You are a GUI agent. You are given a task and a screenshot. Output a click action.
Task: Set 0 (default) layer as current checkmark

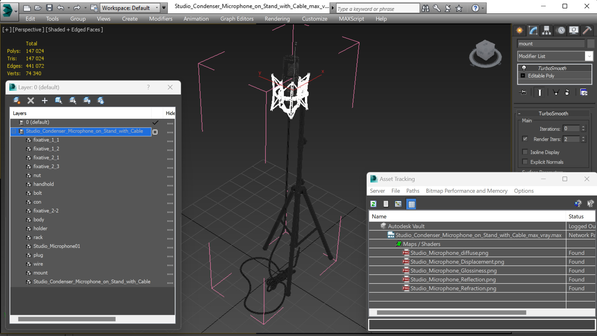(x=155, y=122)
